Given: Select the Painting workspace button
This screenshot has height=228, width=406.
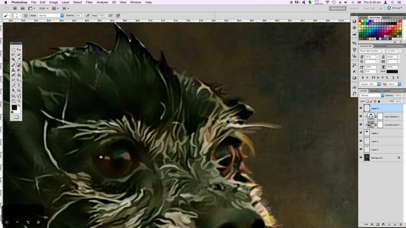Looking at the screenshot, I should (x=369, y=8).
